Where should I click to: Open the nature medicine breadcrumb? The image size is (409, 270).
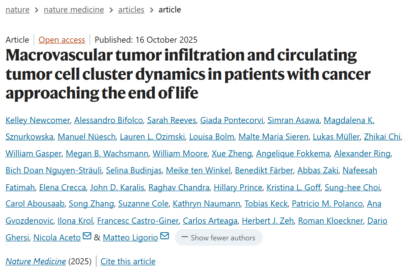pyautogui.click(x=74, y=10)
